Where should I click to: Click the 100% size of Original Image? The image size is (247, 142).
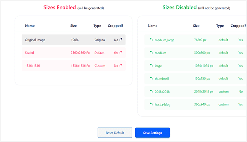75,40
